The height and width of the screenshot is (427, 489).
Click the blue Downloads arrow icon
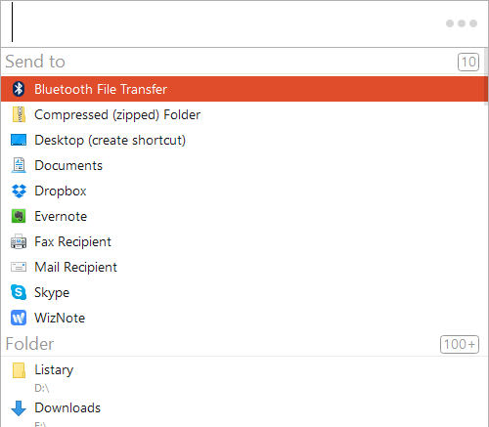point(19,408)
